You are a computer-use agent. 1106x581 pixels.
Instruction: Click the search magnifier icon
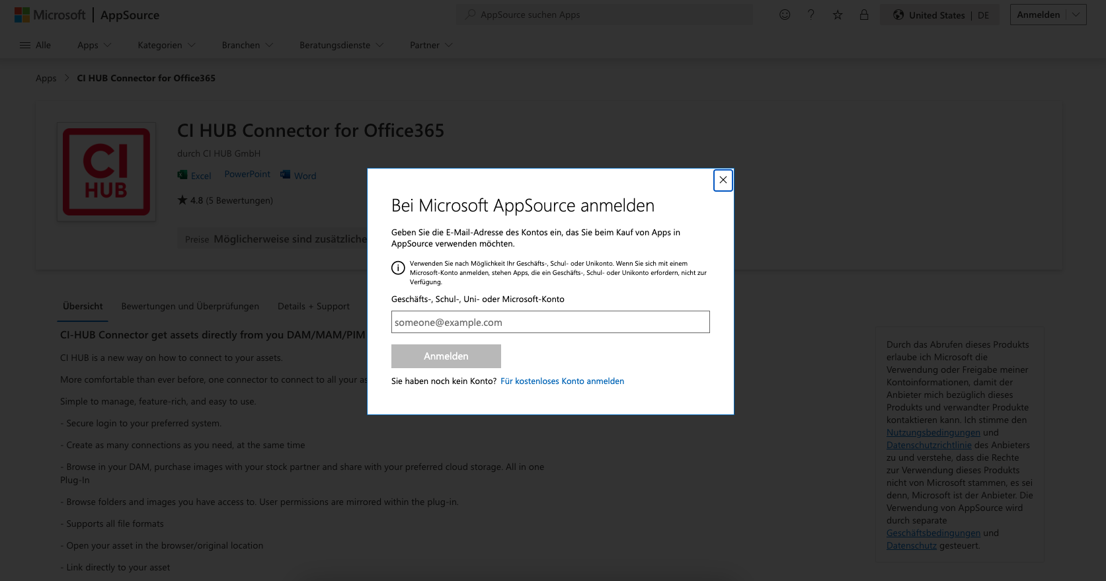pyautogui.click(x=471, y=15)
